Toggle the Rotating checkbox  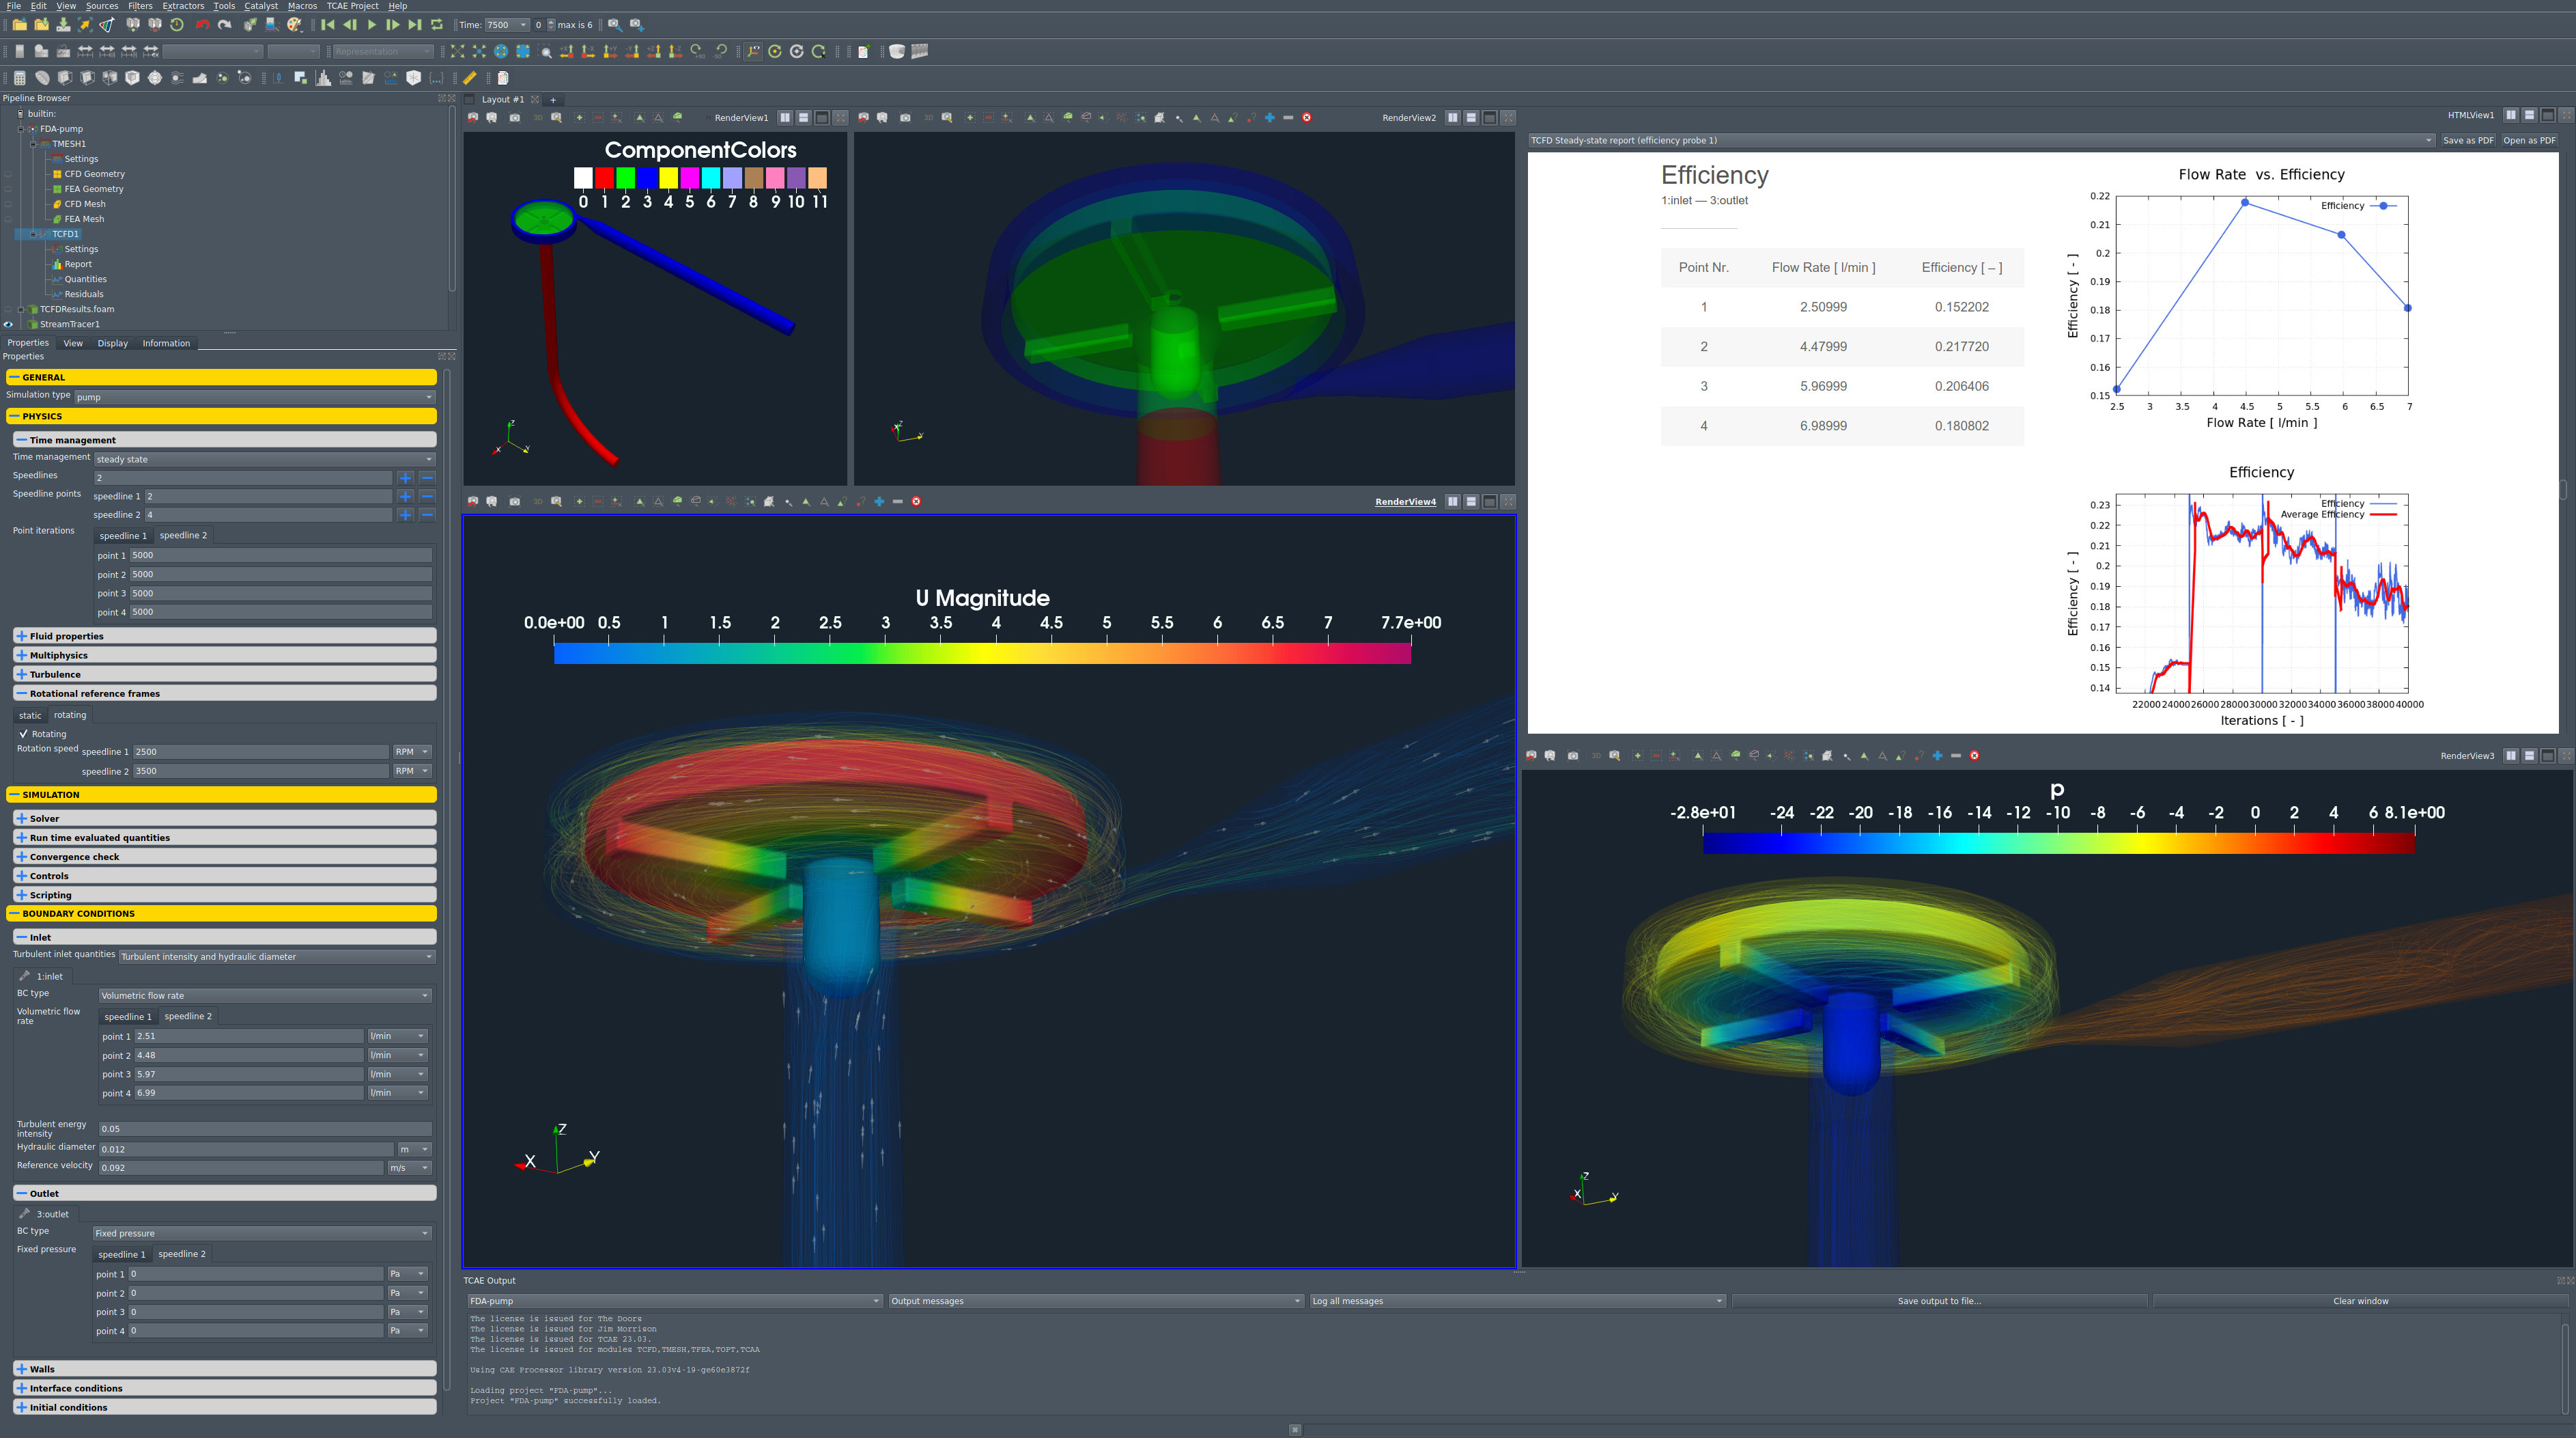[23, 734]
